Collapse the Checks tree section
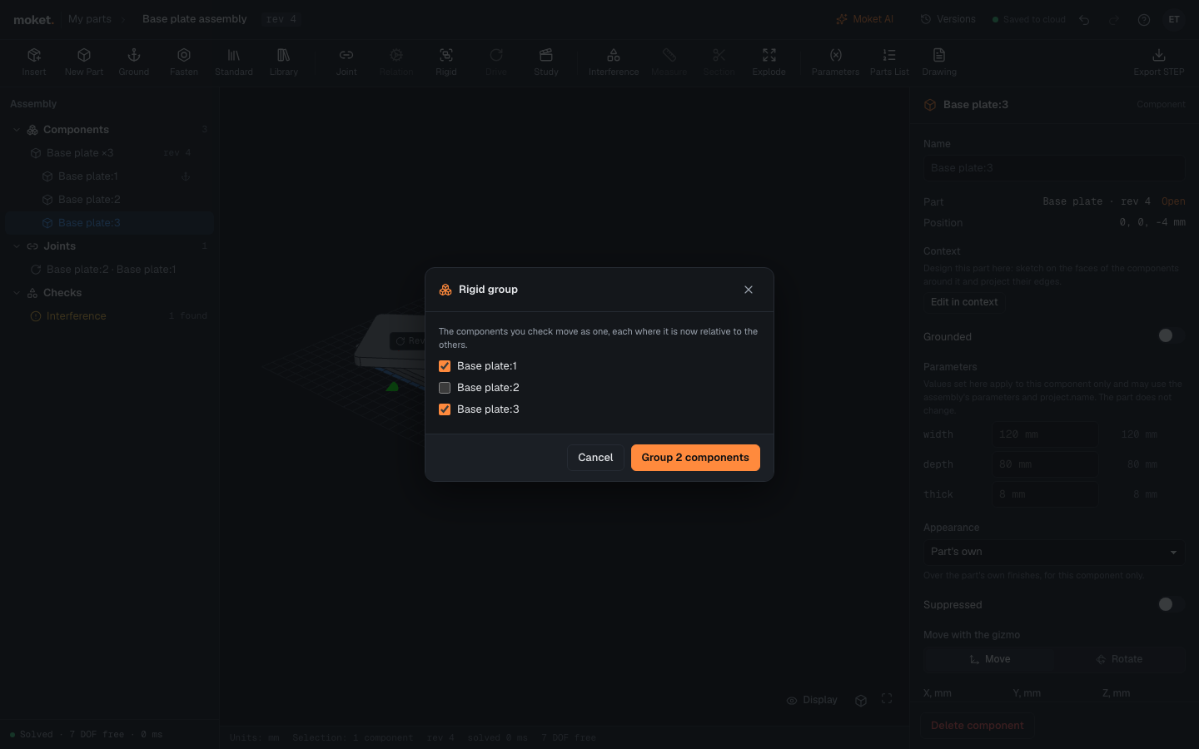The image size is (1199, 749). point(17,293)
